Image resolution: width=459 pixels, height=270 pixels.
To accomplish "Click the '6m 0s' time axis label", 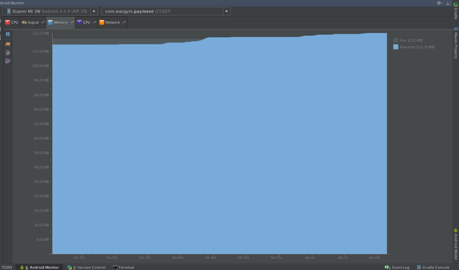I will 310,257.
